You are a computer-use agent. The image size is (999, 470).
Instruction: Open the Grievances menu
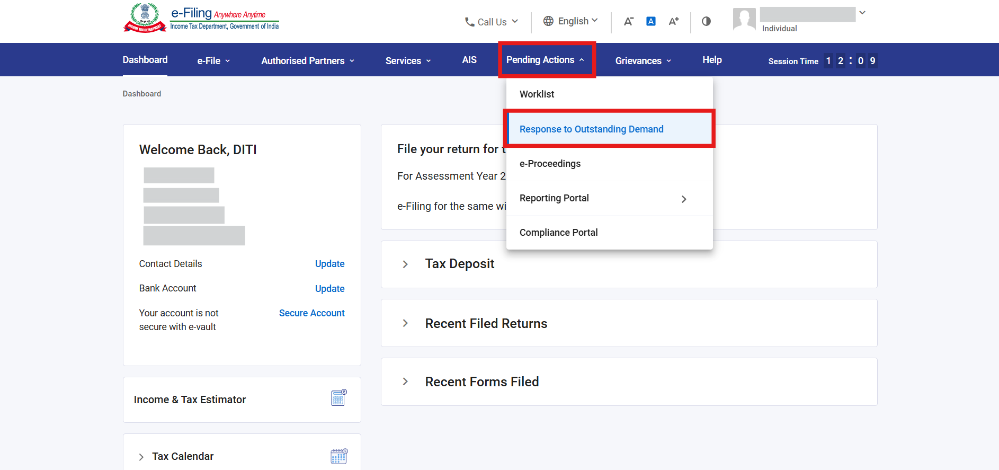click(x=643, y=61)
